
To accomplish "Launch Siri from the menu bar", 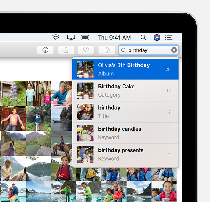I will point(157,38).
